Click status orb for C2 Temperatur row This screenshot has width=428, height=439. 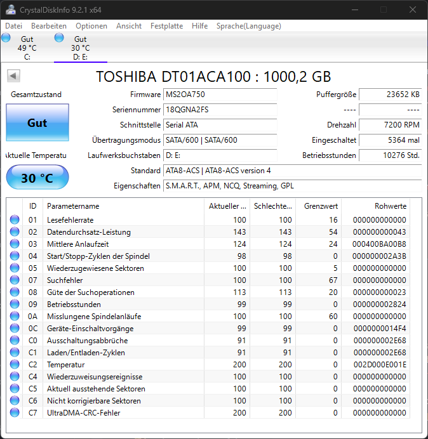[15, 364]
